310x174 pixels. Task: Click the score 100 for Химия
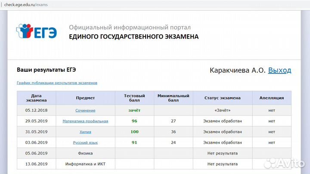[x=134, y=131]
